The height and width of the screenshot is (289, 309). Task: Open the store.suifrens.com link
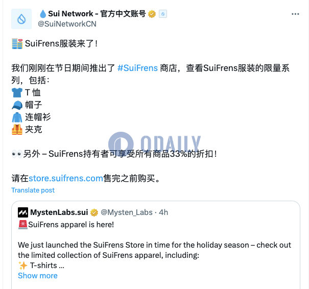[66, 178]
